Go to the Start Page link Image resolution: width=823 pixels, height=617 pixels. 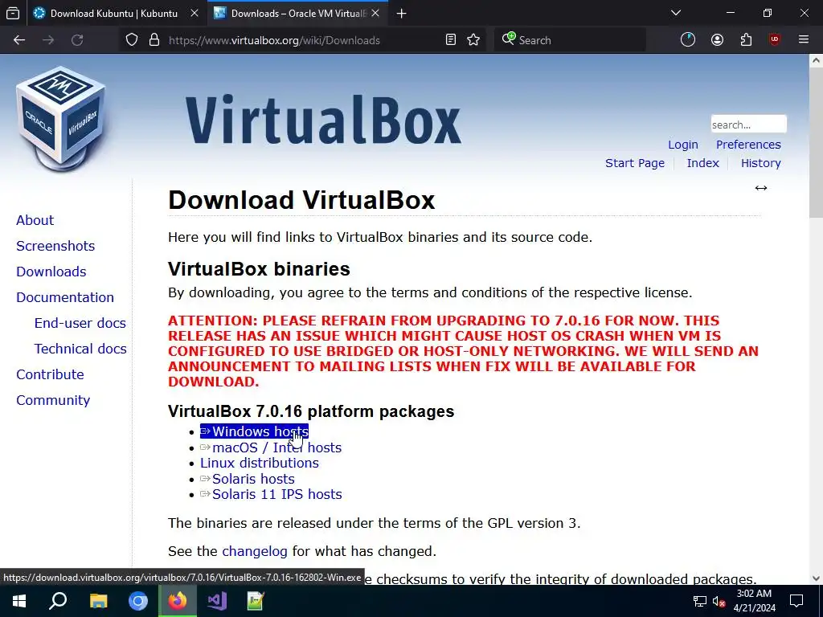635,163
